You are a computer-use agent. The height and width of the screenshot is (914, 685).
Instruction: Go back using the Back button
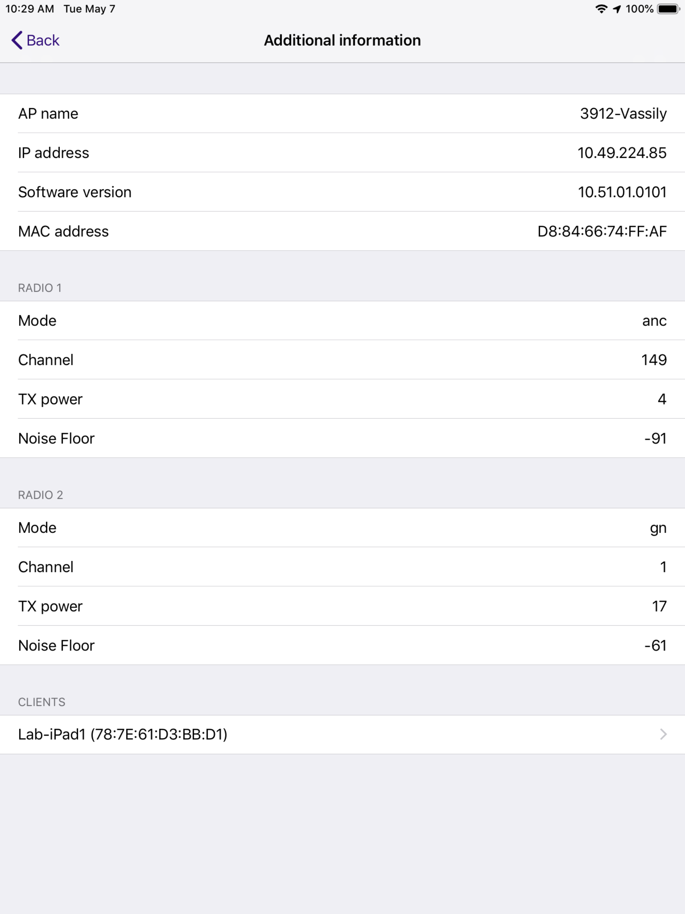click(x=35, y=40)
